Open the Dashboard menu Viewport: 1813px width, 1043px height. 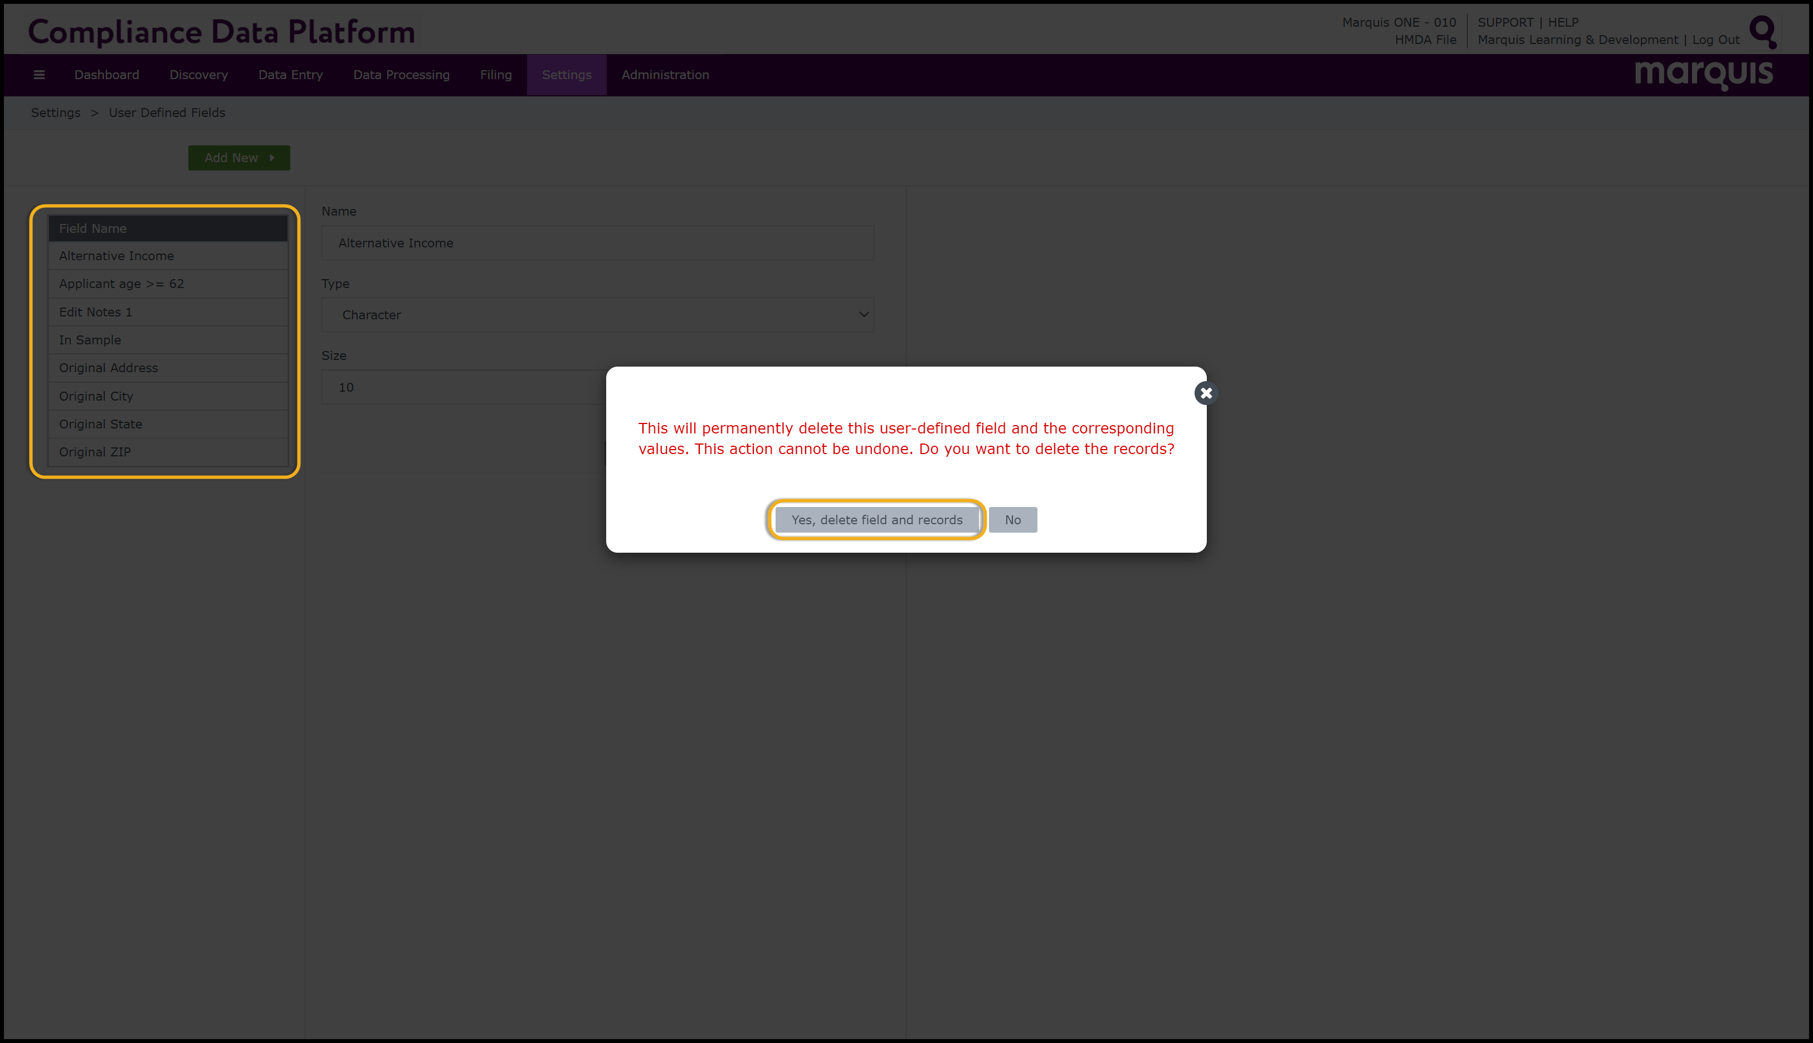[x=107, y=75]
